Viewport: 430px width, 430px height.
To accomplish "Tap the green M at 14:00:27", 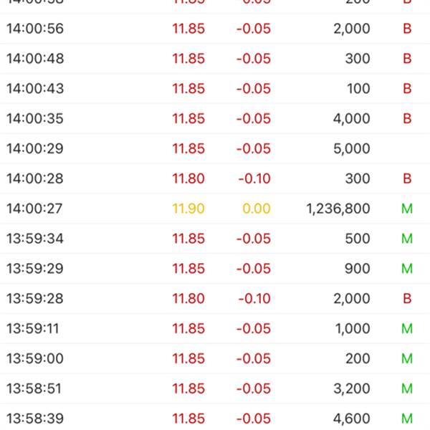I will pos(407,209).
